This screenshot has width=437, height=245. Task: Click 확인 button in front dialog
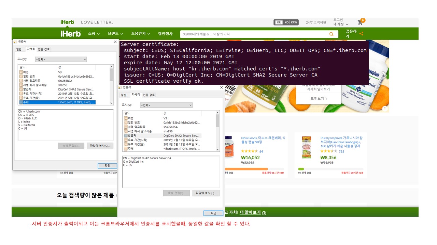pos(213,213)
